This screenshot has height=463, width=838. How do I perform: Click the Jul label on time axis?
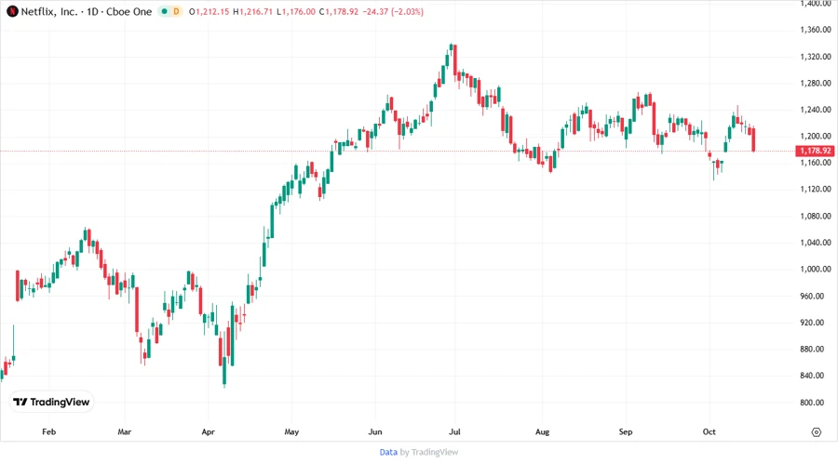click(454, 431)
